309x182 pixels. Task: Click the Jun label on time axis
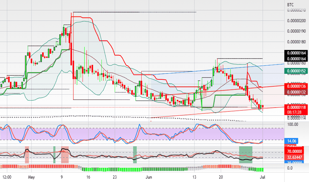point(149,177)
